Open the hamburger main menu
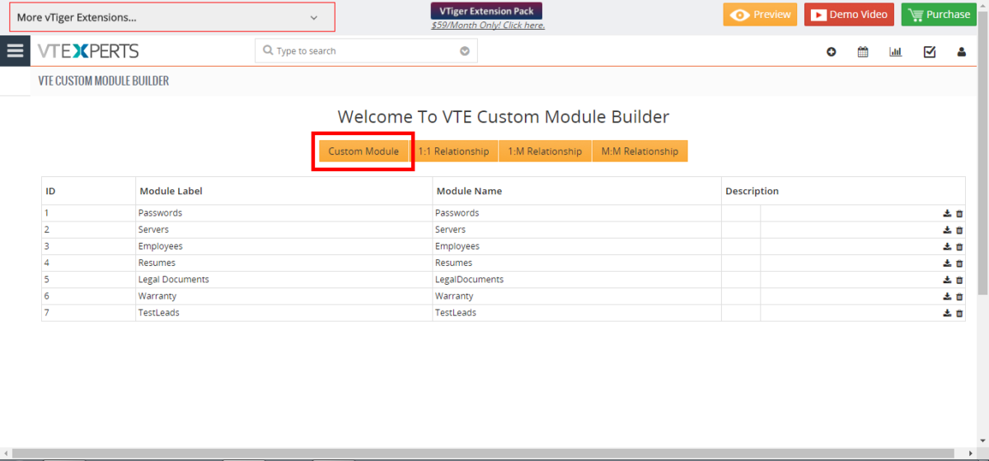989x461 pixels. pyautogui.click(x=15, y=50)
